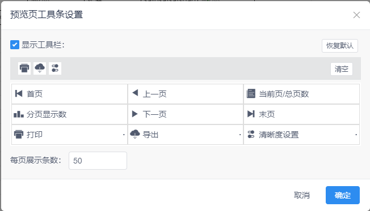Confirm with the 确定 button
This screenshot has width=370, height=211.
(x=343, y=195)
